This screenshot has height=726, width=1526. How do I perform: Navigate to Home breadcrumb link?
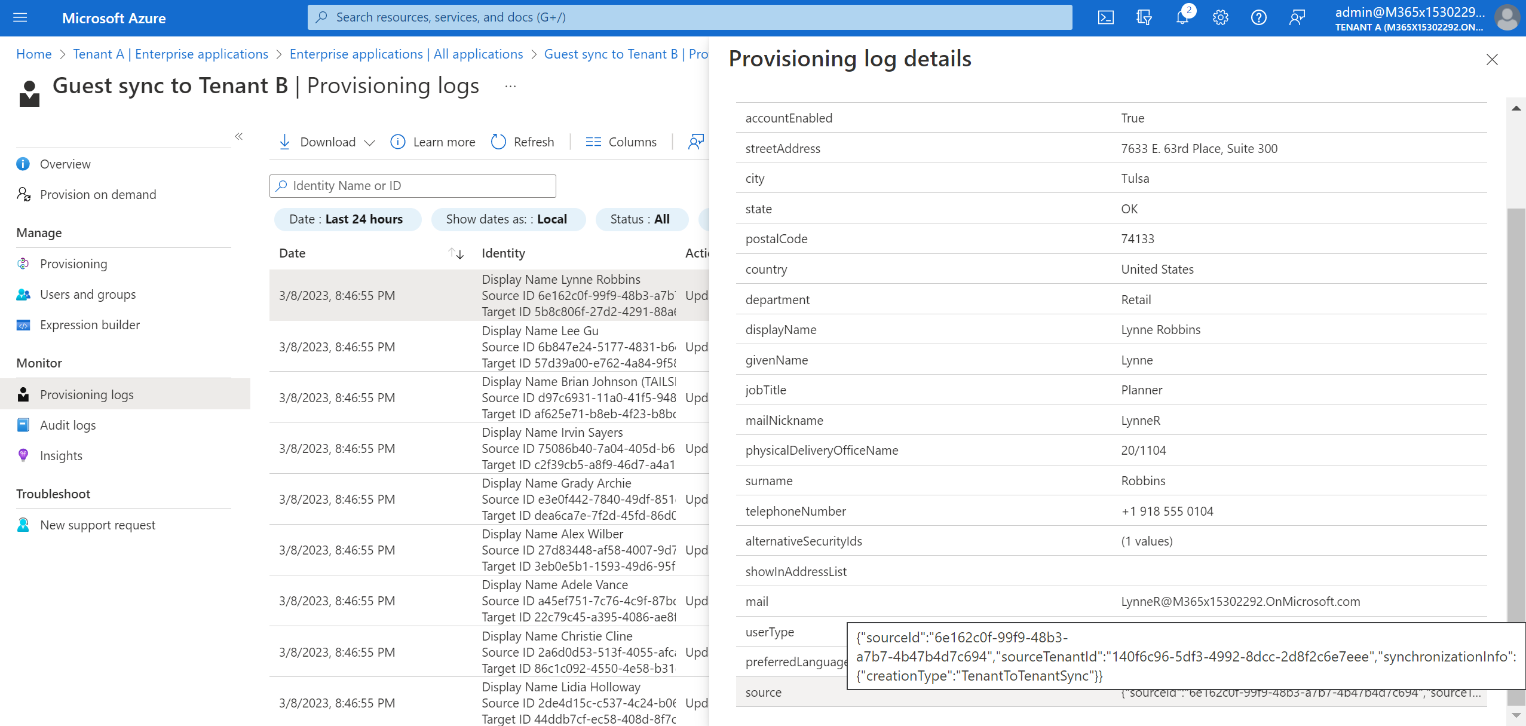tap(33, 54)
